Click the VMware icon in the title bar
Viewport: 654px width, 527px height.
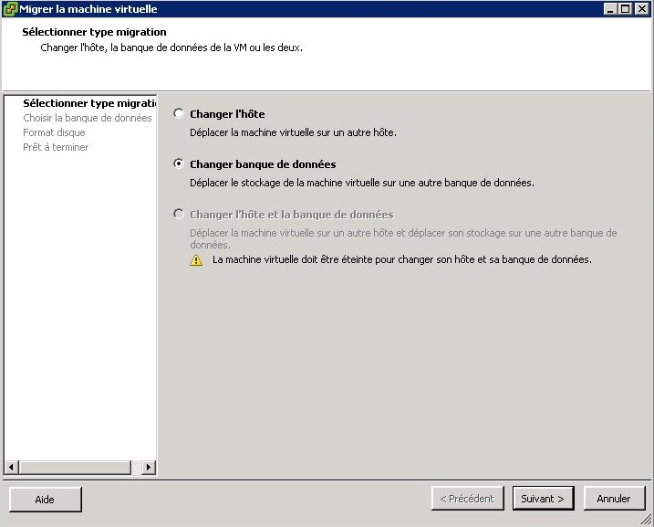tap(10, 9)
